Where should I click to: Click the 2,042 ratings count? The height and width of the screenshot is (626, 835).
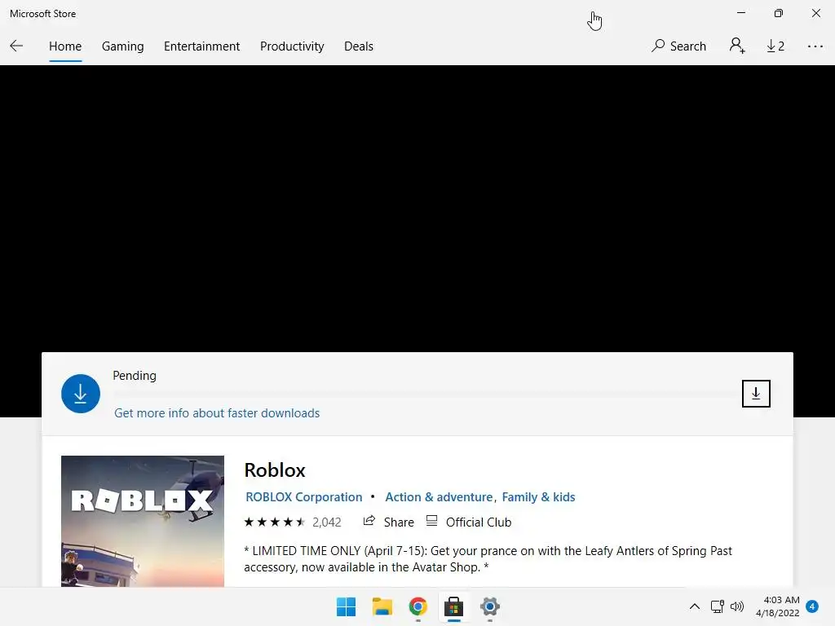pyautogui.click(x=326, y=522)
